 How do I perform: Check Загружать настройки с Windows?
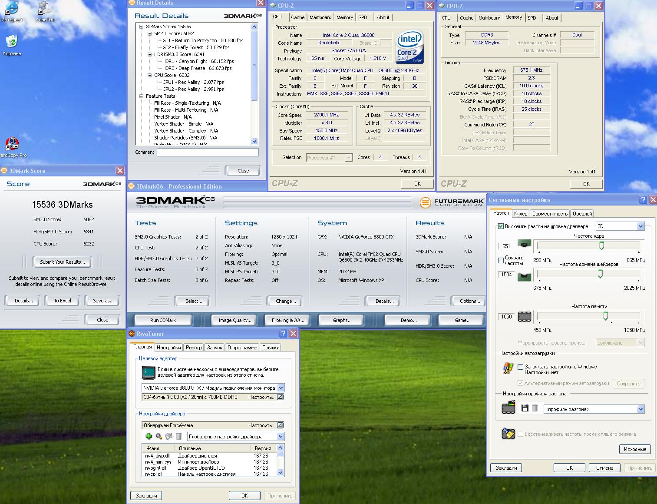(520, 367)
